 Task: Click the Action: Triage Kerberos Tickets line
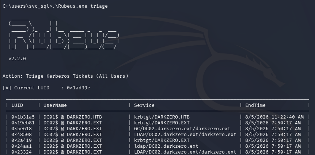65,76
